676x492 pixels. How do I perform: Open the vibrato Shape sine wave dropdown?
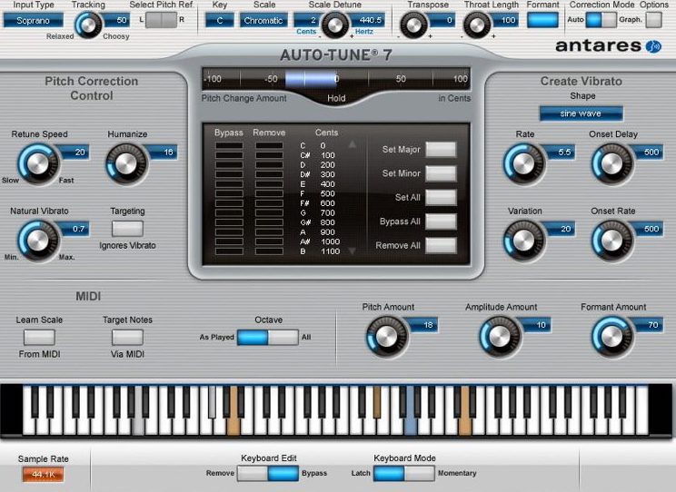pos(581,113)
